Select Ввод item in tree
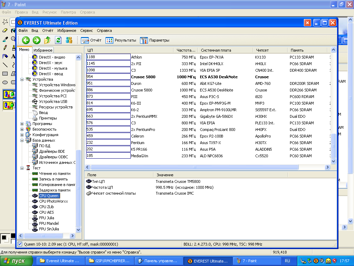This screenshot has width=354, height=266. tap(43, 113)
